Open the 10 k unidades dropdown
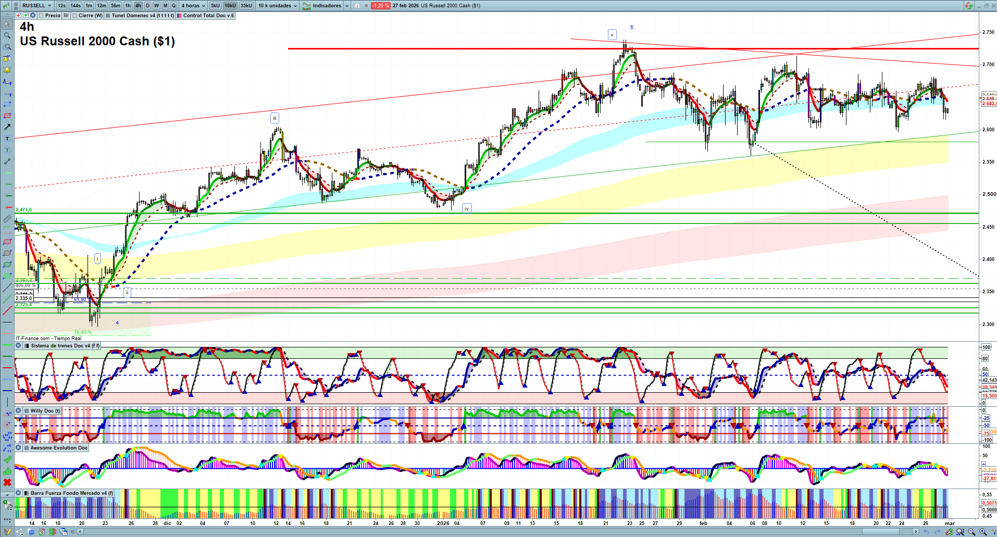 [278, 6]
